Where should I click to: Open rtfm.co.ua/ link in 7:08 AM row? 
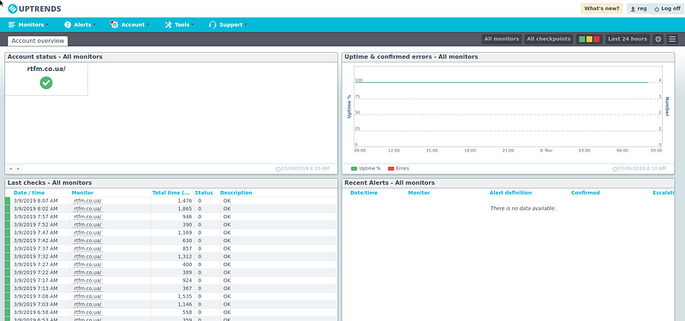tap(88, 296)
